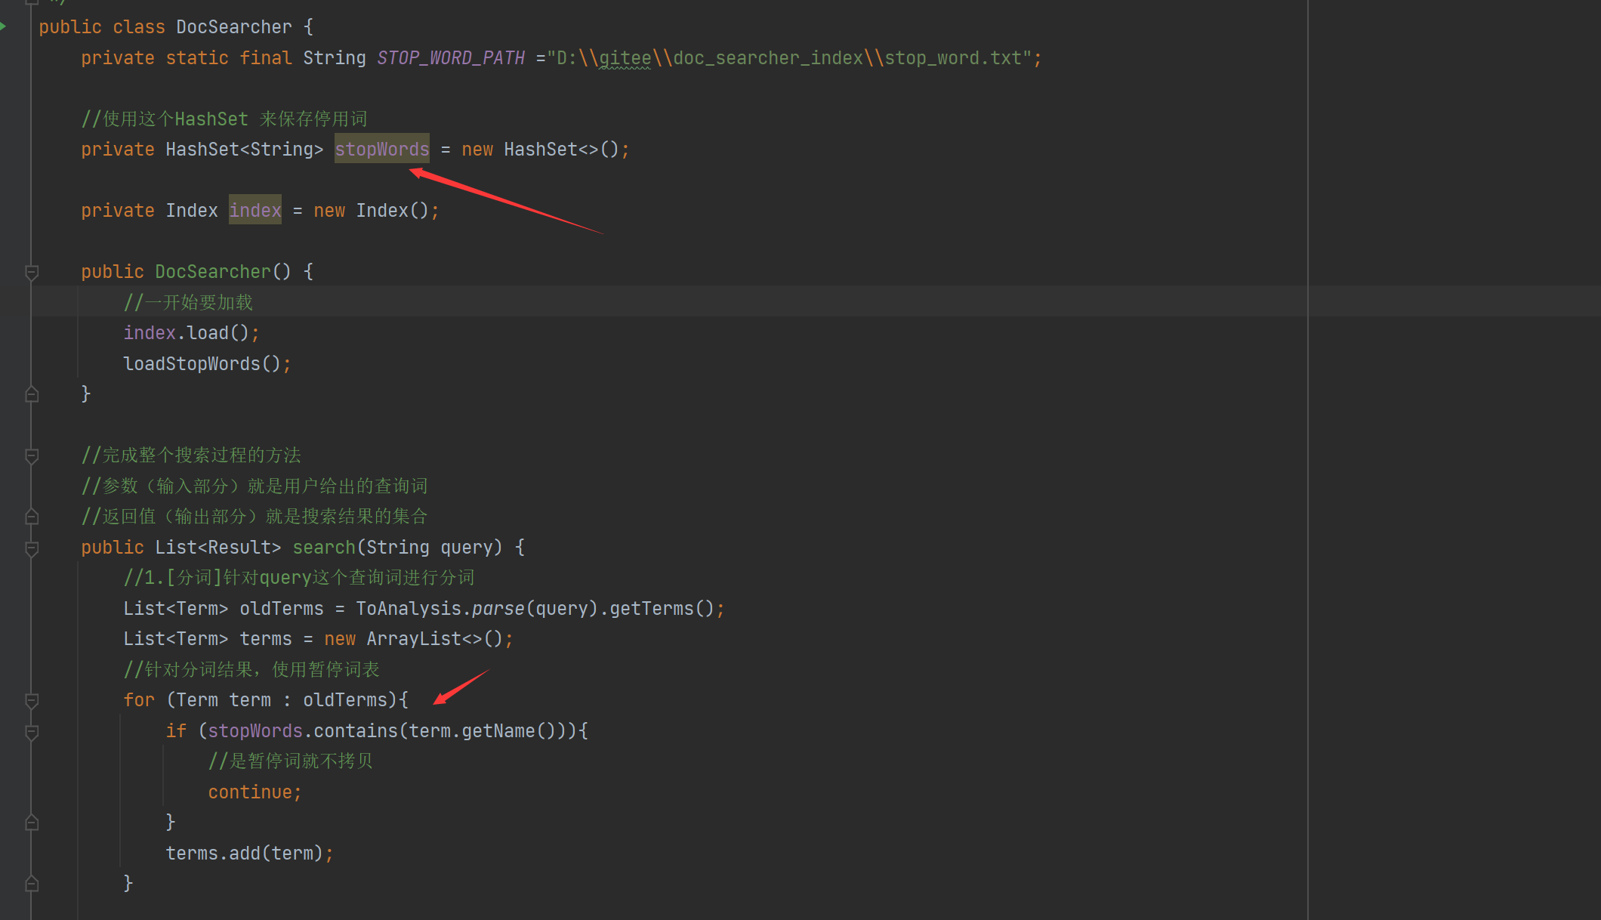Click the final keyword in constant declaration

click(x=266, y=58)
